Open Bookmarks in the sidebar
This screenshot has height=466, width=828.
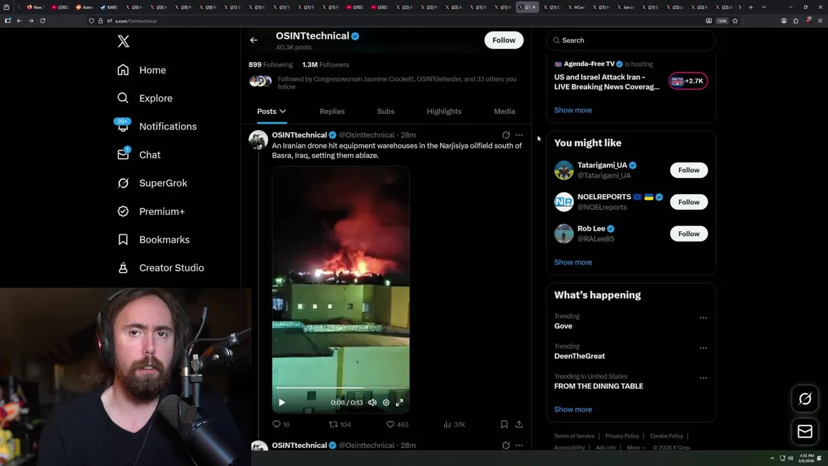[x=153, y=239]
